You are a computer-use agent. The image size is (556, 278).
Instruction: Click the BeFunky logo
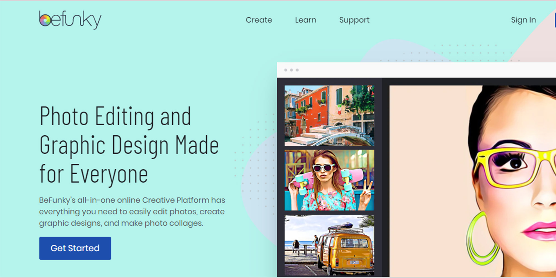tap(70, 20)
